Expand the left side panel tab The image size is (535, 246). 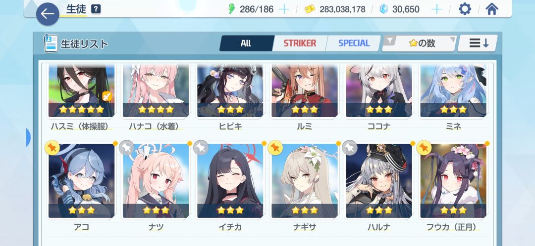28,137
